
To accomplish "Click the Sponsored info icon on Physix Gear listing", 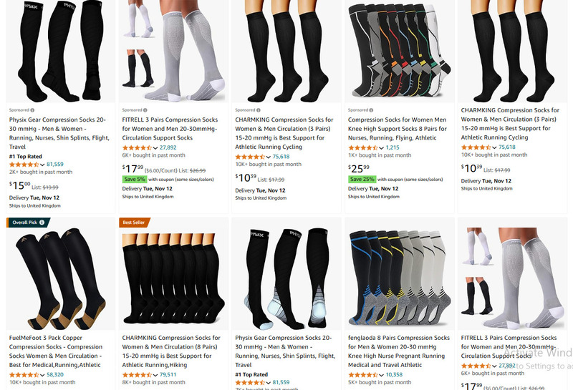I will pos(32,110).
